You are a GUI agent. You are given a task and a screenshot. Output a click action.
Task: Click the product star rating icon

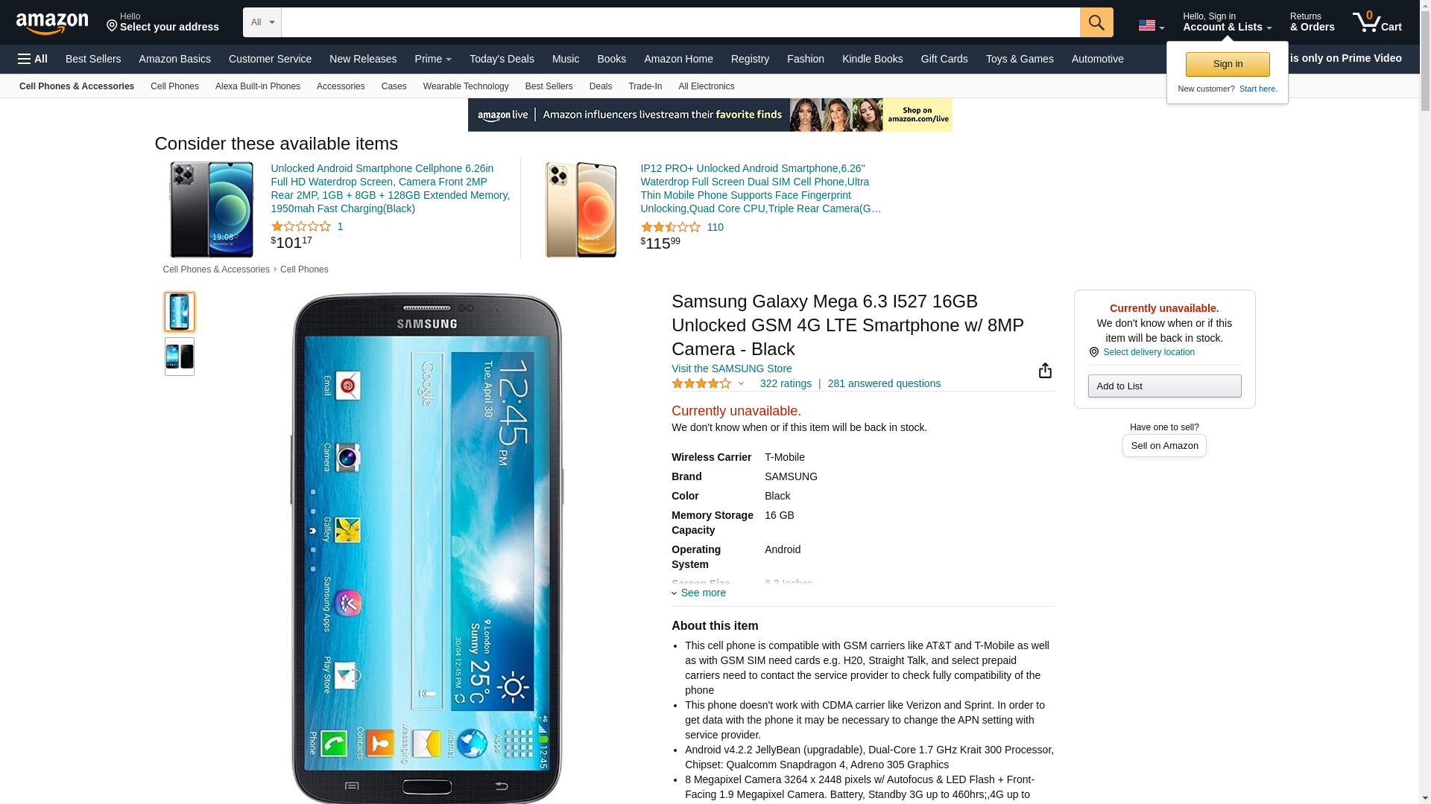(x=701, y=383)
